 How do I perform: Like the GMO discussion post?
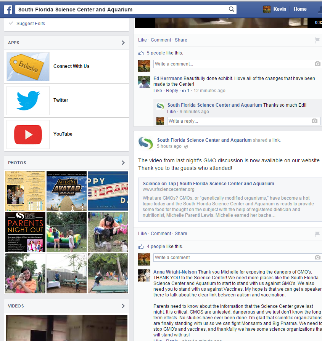(x=142, y=234)
